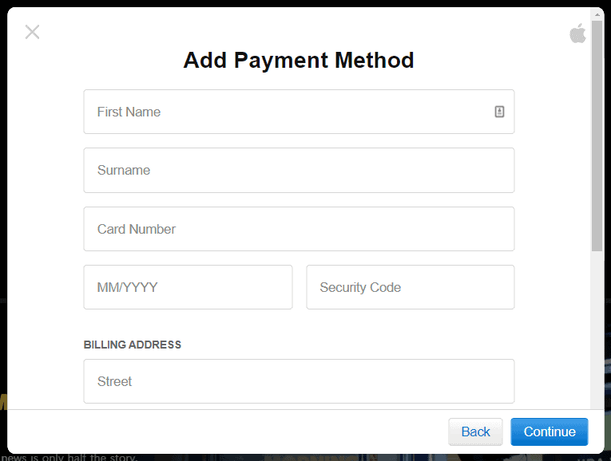
Task: Click the scrollbar up arrow
Action: coord(597,15)
